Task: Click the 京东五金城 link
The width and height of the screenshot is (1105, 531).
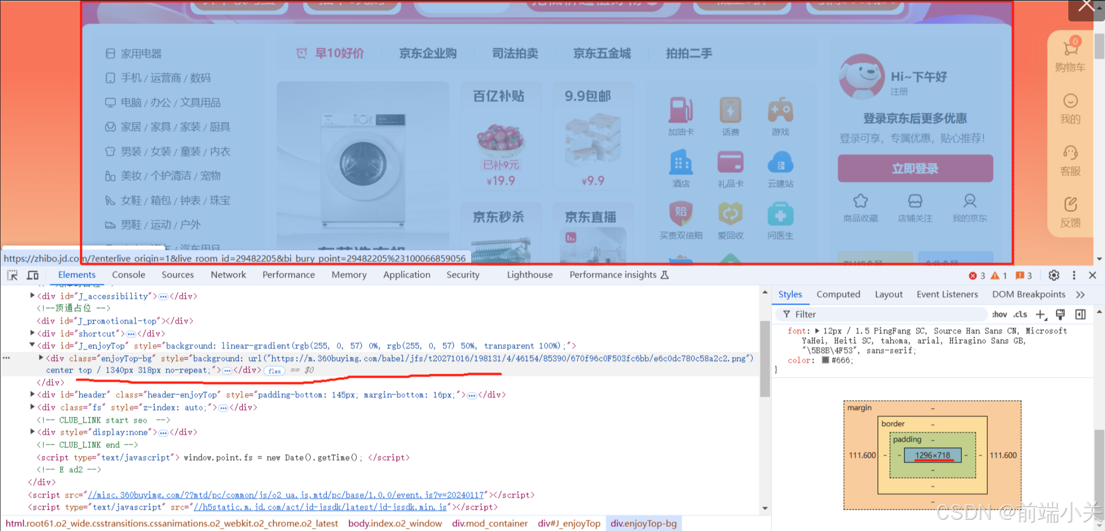Action: pyautogui.click(x=602, y=53)
